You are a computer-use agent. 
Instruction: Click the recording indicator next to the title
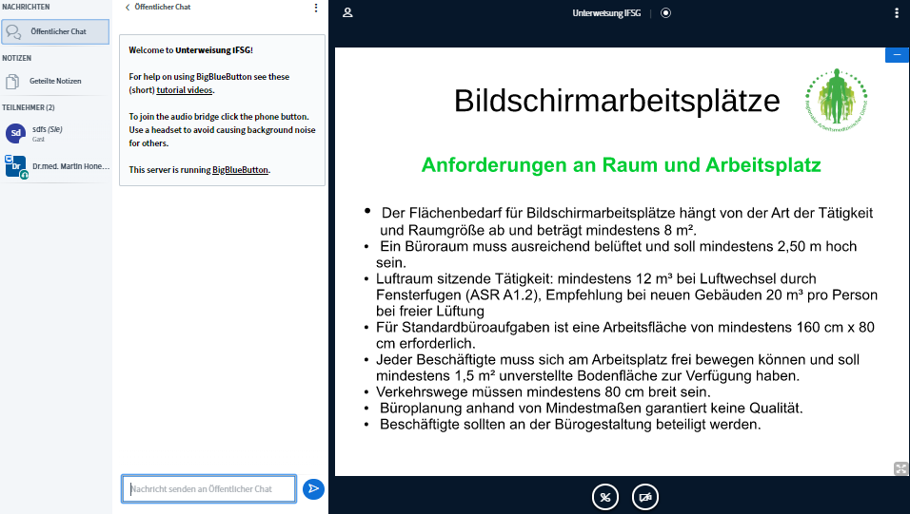(x=665, y=13)
